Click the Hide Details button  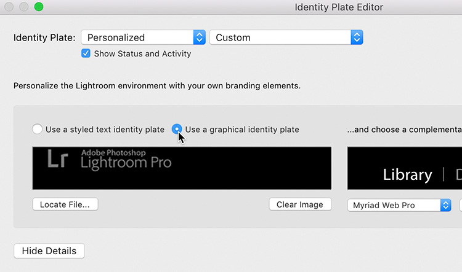click(x=49, y=251)
